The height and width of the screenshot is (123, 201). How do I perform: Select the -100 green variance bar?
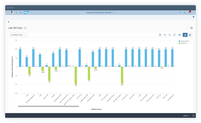coord(76,76)
